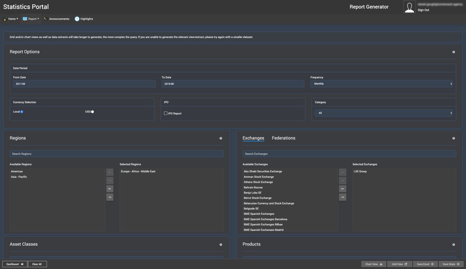Open help icon for Report Options

[x=454, y=52]
